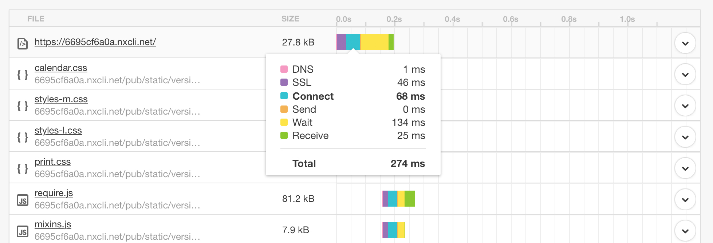Click the CSS braces icon beside calendar.css

(23, 75)
